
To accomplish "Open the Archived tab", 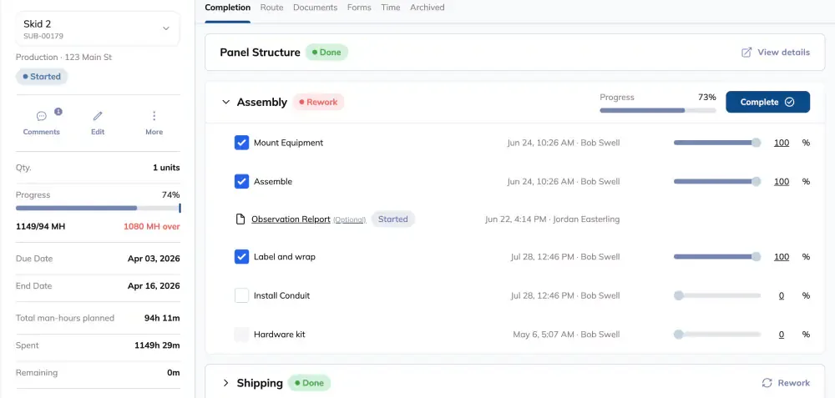I will [427, 8].
